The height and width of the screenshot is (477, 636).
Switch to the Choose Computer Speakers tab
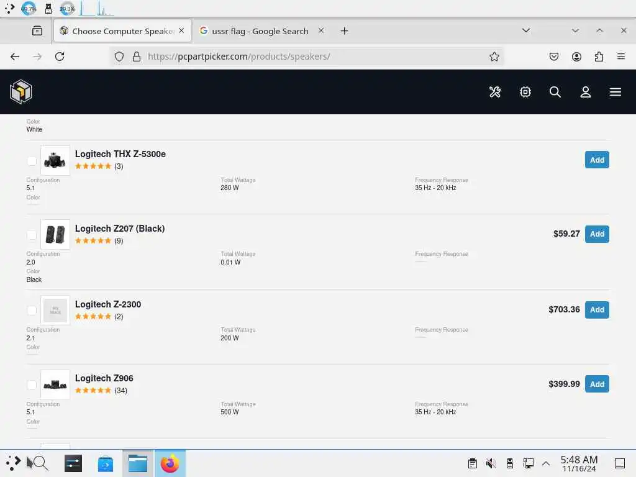point(122,31)
